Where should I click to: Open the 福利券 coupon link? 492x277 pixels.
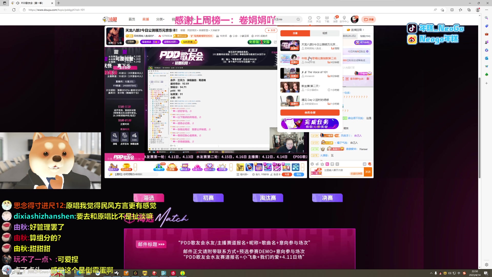coord(242,174)
